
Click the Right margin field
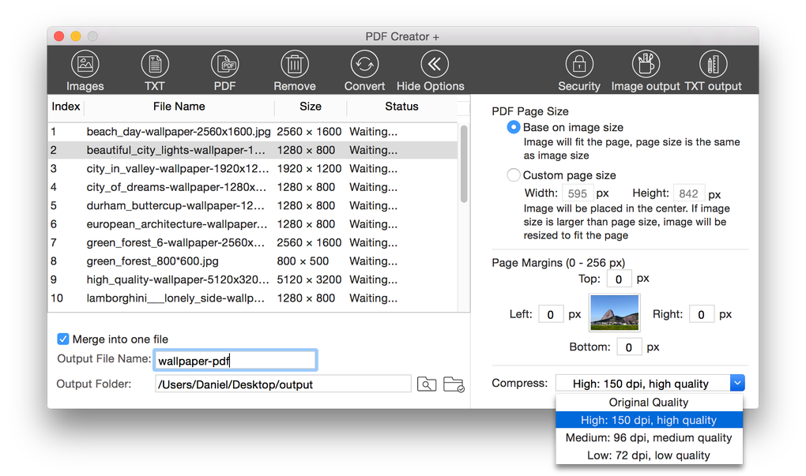point(702,314)
